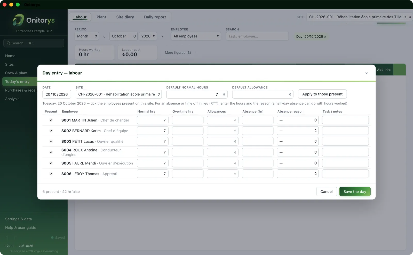Go to previous period with left chevron
Viewport: 413px width, 255px height.
coord(104,37)
